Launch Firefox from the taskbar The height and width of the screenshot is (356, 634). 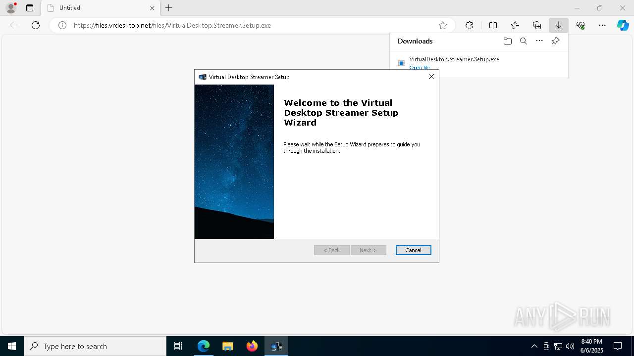coord(252,346)
